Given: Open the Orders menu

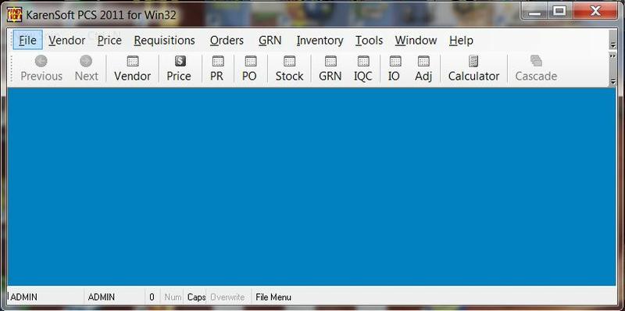Looking at the screenshot, I should [227, 41].
